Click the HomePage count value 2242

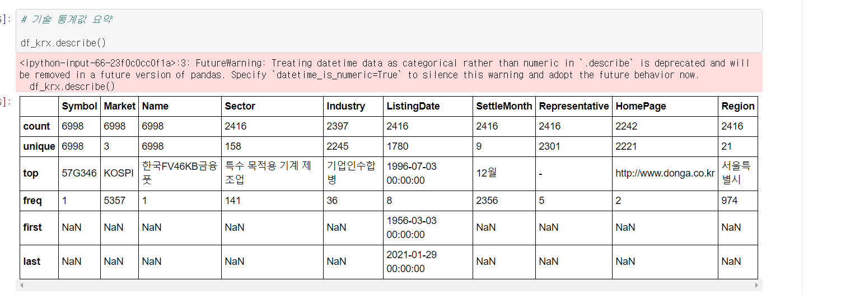click(x=665, y=126)
